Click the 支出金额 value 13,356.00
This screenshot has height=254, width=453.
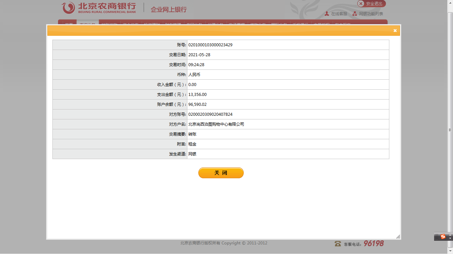(x=197, y=95)
